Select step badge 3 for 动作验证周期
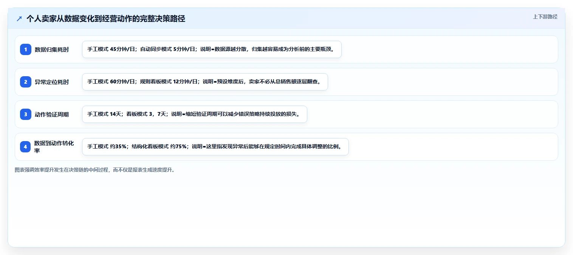573x255 pixels. (26, 114)
